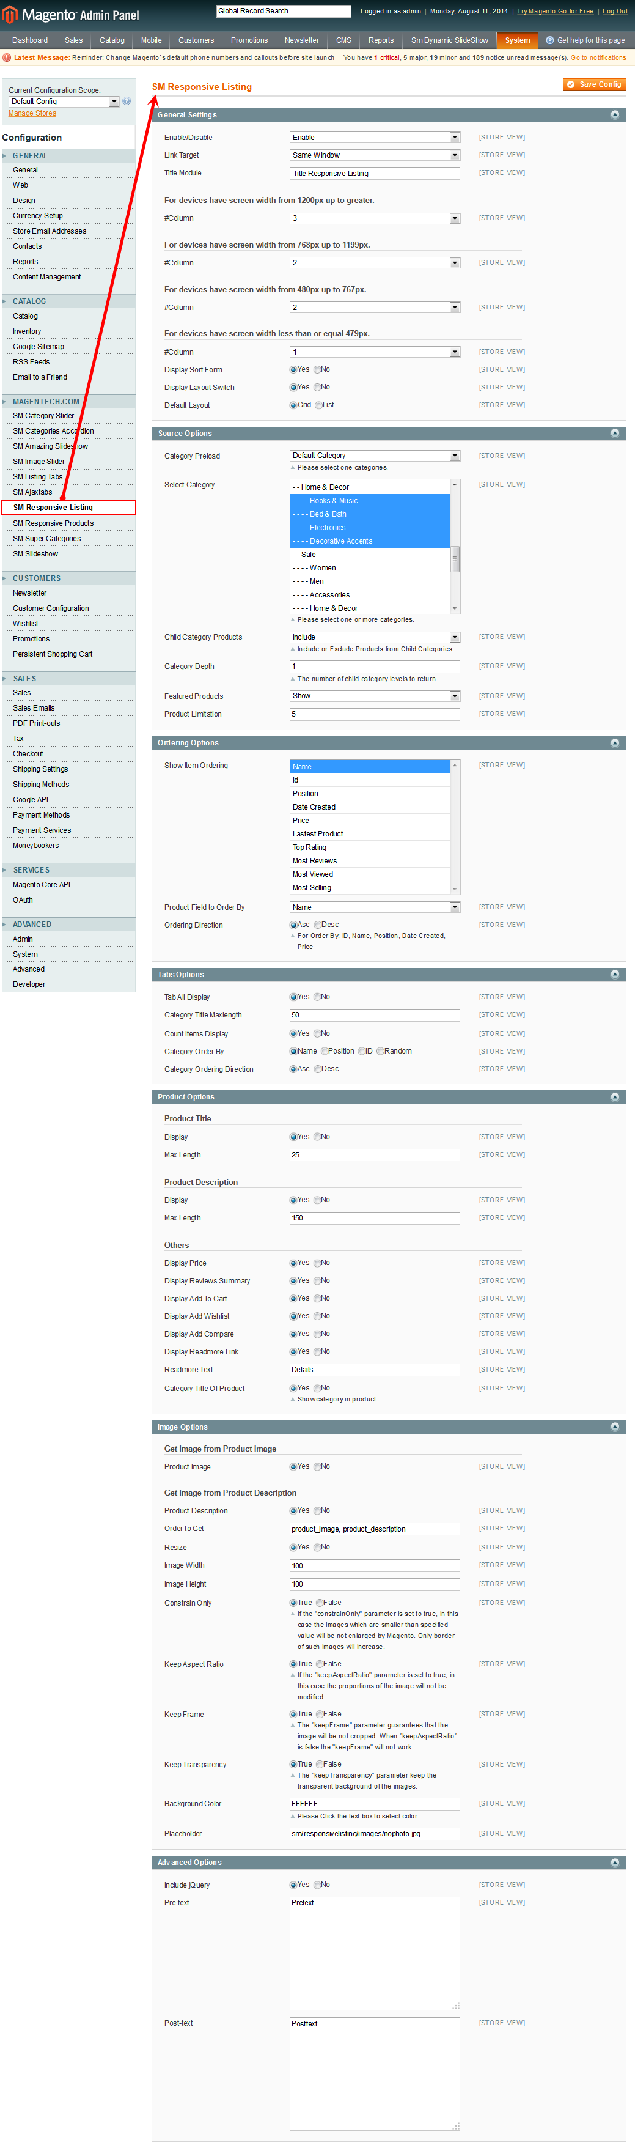Open the Enable/Disable dropdown

click(375, 138)
